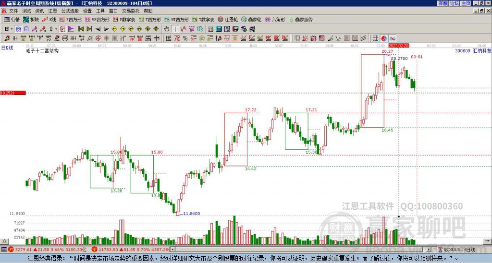Click the 300609 汇纳科技 stock label
Viewport: 492px width, 263px height.
[473, 50]
